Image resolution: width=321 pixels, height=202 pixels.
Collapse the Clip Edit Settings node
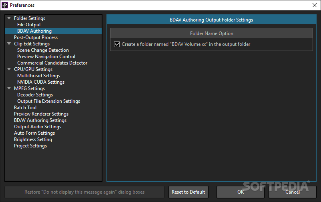9,43
